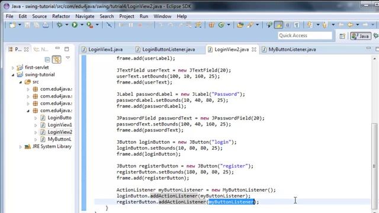
Task: Open the Search menu
Action: (x=107, y=16)
